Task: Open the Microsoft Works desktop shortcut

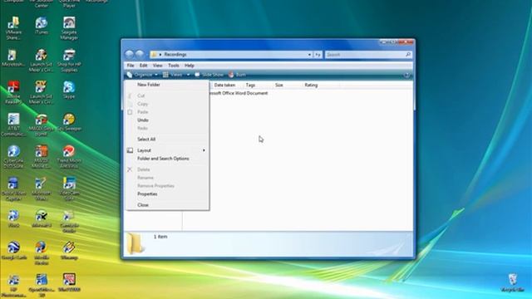Action: (42, 189)
